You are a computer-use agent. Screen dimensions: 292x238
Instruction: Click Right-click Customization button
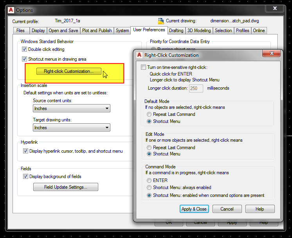point(69,71)
